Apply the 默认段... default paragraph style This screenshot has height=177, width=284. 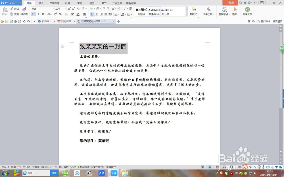[x=167, y=12]
